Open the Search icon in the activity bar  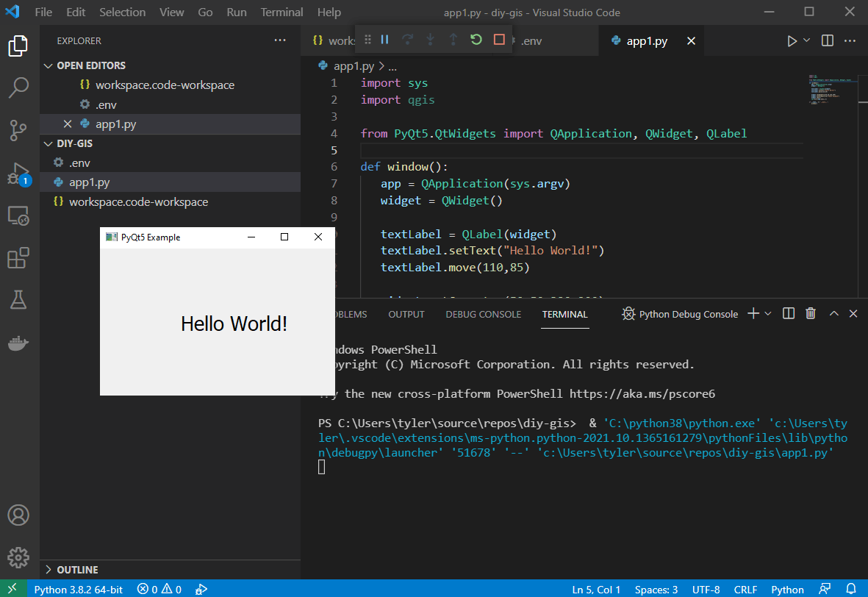coord(18,87)
